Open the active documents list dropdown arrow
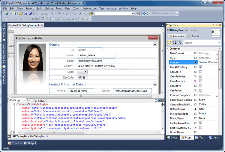Screen dimensions: 225x152 (x=162, y=25)
